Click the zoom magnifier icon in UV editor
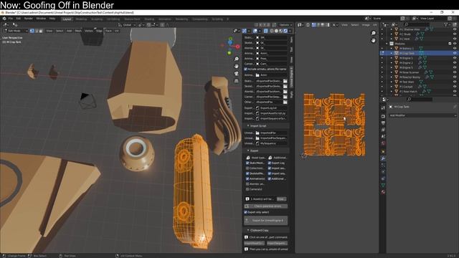 373,34
